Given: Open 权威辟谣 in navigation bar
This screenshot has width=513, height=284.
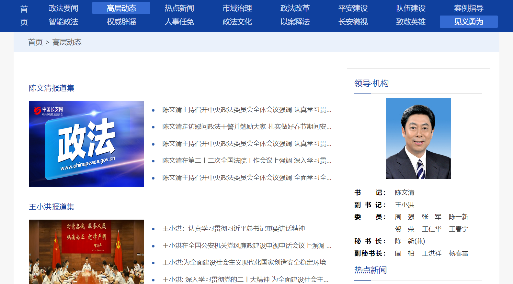Looking at the screenshot, I should pos(121,22).
